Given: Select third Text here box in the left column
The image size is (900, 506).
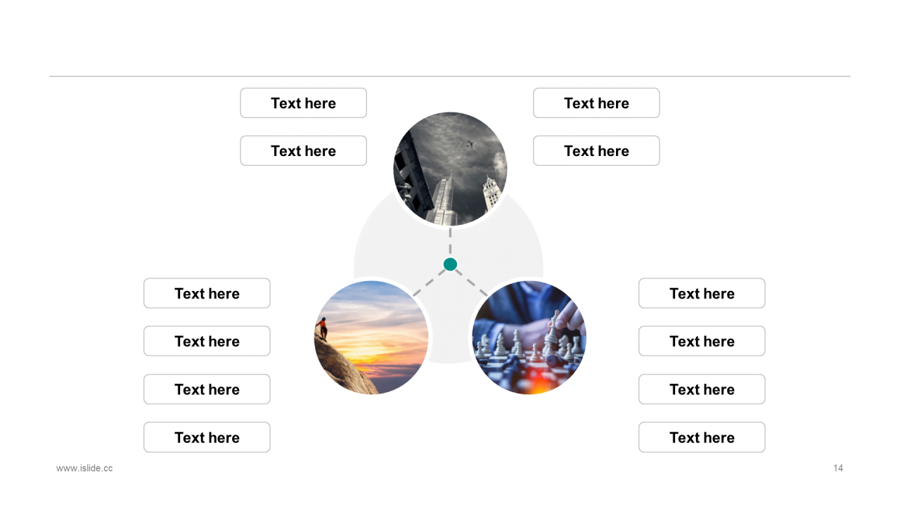Looking at the screenshot, I should pos(207,389).
